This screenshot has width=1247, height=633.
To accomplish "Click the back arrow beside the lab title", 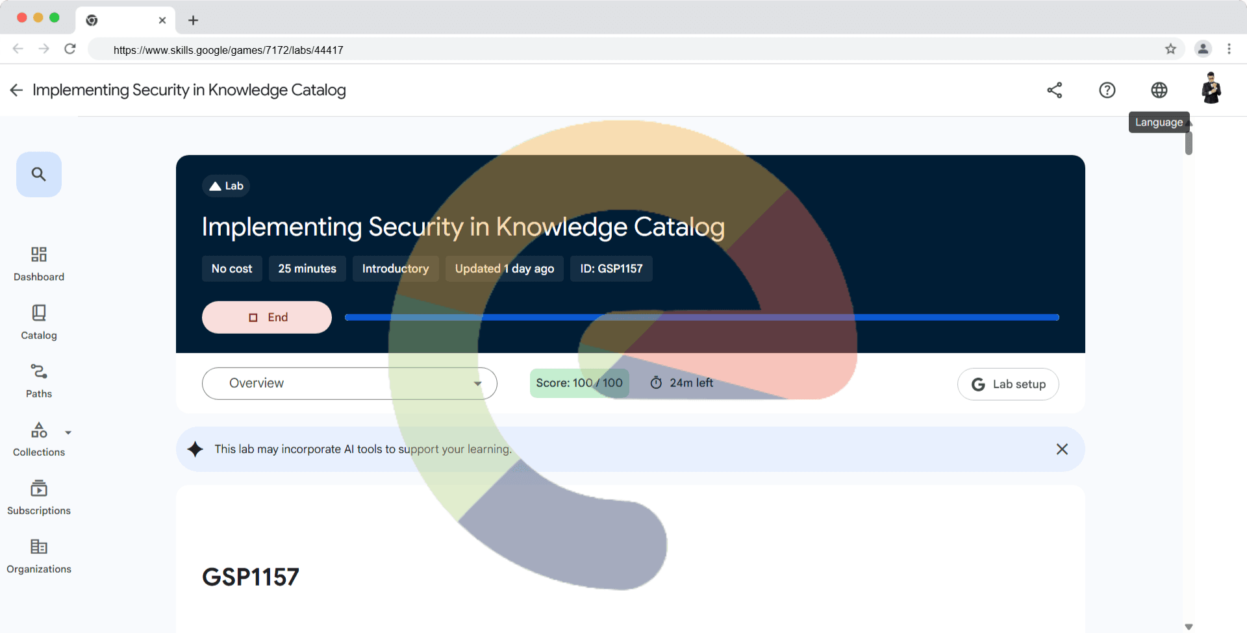I will [16, 90].
